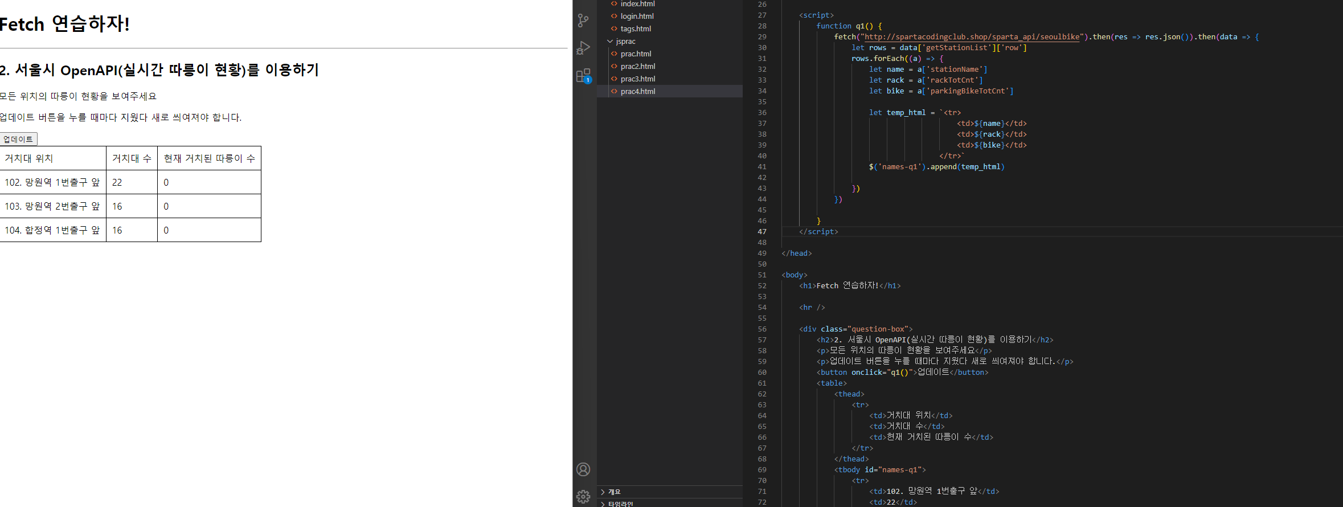Open the Run and Debug view

pyautogui.click(x=583, y=48)
